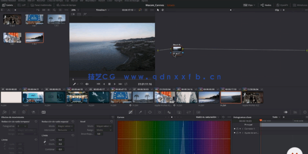Open the Blur/Sharpen palette icon

coord(169,112)
